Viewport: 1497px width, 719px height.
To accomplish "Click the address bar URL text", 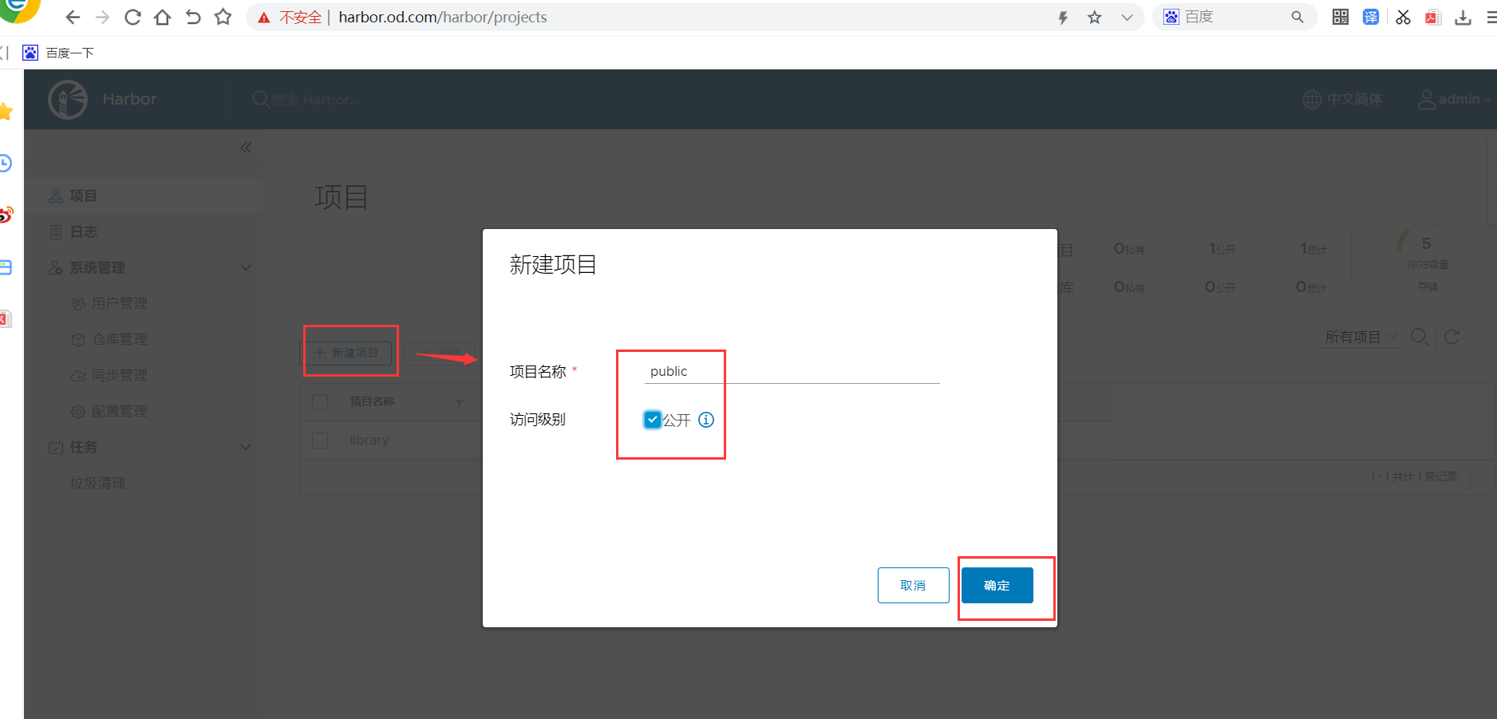I will [x=443, y=18].
